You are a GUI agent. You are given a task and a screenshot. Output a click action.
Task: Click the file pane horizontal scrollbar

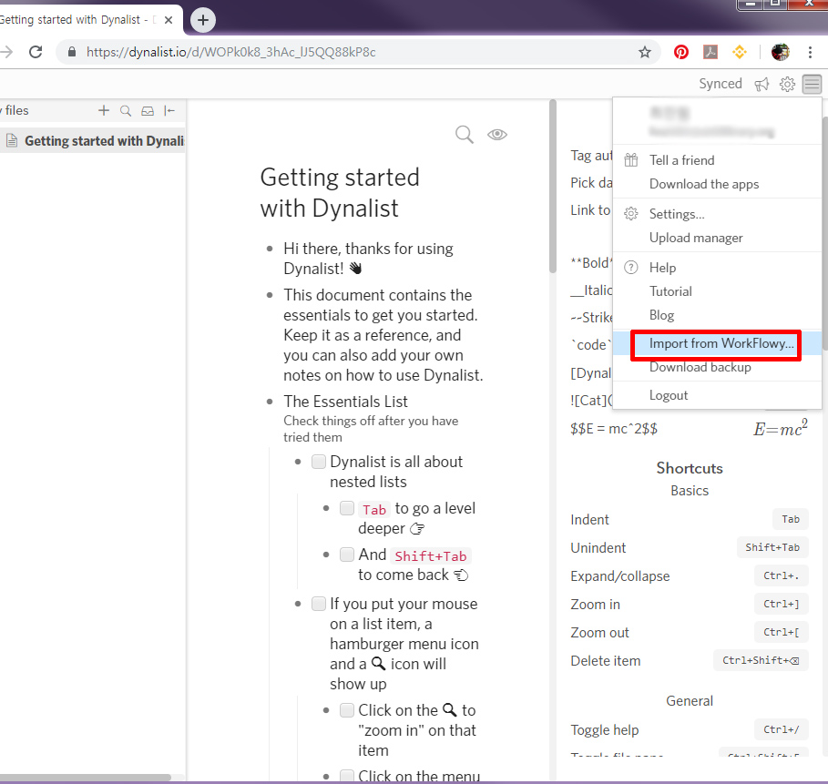86,777
